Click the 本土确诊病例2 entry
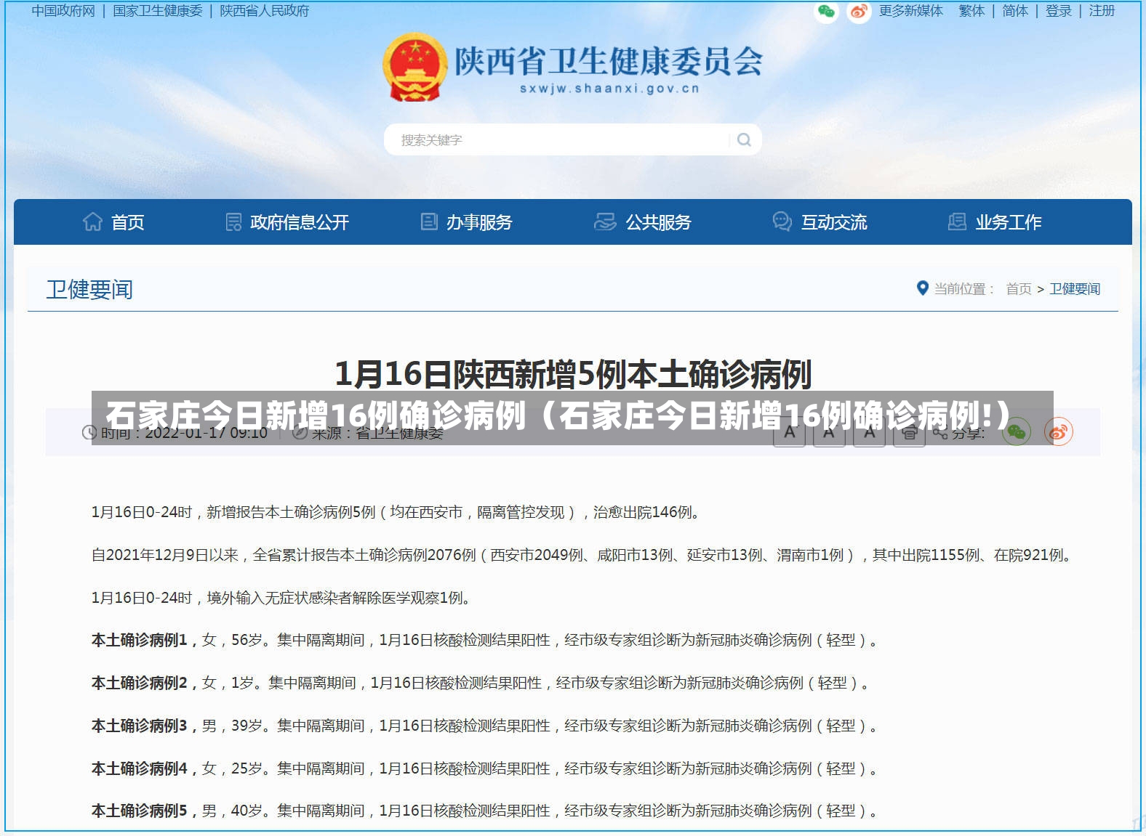Viewport: 1146px width, 836px height. tap(481, 683)
